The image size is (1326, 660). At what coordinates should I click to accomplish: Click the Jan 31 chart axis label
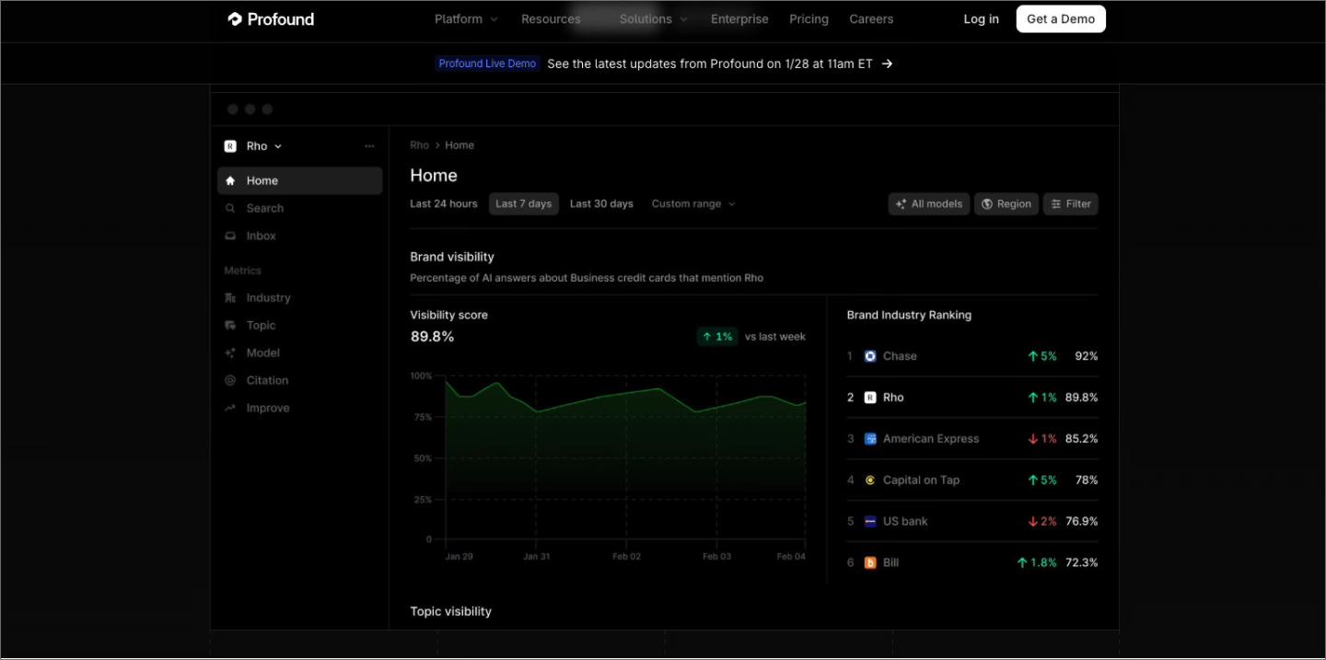click(536, 557)
